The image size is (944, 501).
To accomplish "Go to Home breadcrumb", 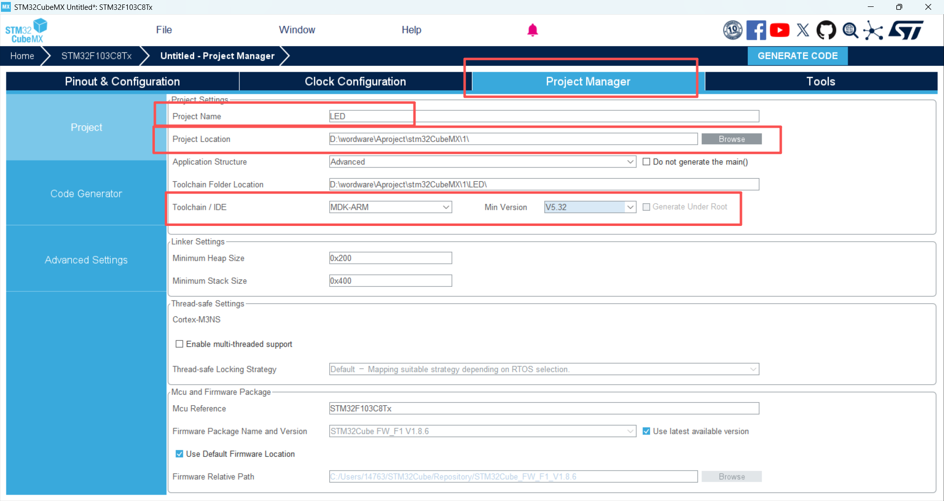I will coord(22,56).
